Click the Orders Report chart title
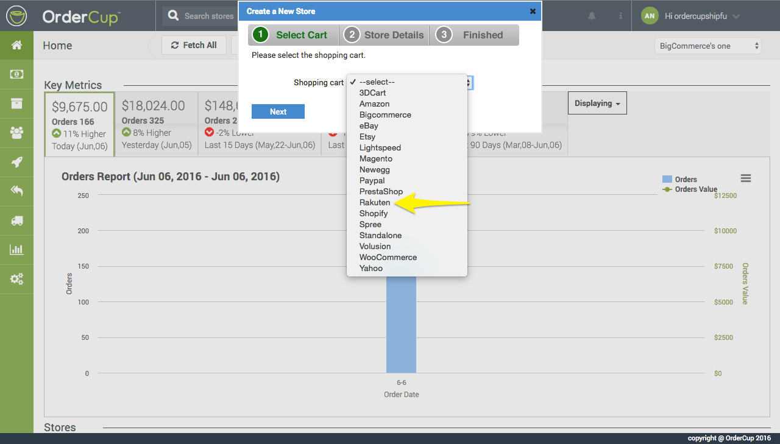This screenshot has height=444, width=780. tap(171, 177)
